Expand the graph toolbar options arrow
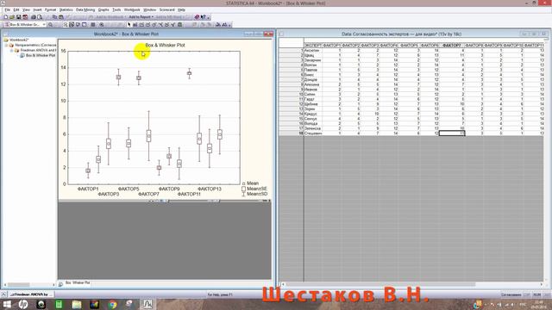552x310 pixels. click(229, 25)
